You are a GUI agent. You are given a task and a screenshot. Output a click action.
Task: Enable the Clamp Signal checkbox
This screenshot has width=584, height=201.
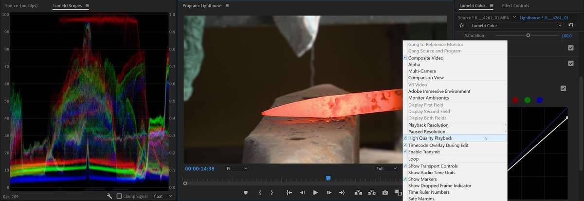120,196
